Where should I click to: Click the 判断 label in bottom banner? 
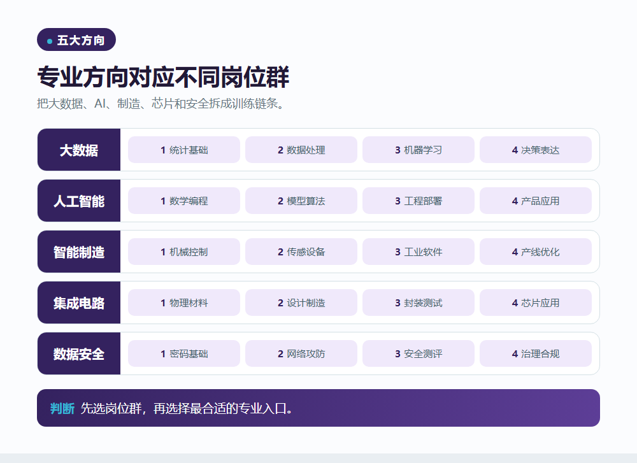[62, 408]
